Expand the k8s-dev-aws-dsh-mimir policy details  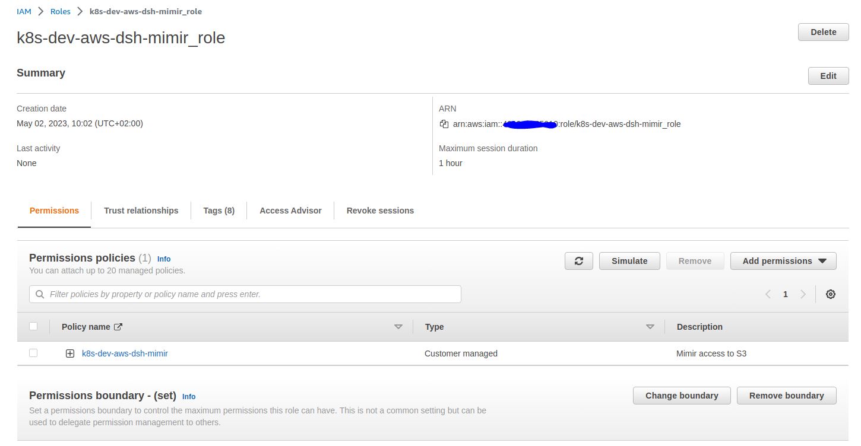point(69,352)
